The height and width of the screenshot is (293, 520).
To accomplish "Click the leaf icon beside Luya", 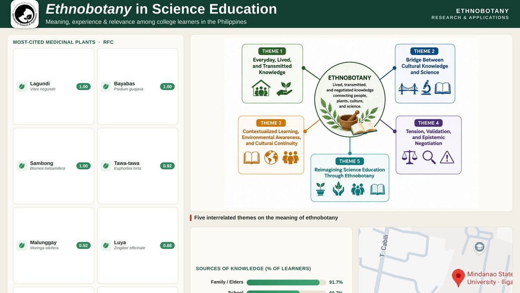I will [x=106, y=245].
